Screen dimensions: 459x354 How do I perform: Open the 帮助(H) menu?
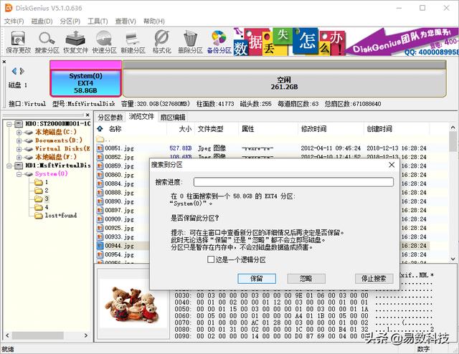pyautogui.click(x=153, y=21)
